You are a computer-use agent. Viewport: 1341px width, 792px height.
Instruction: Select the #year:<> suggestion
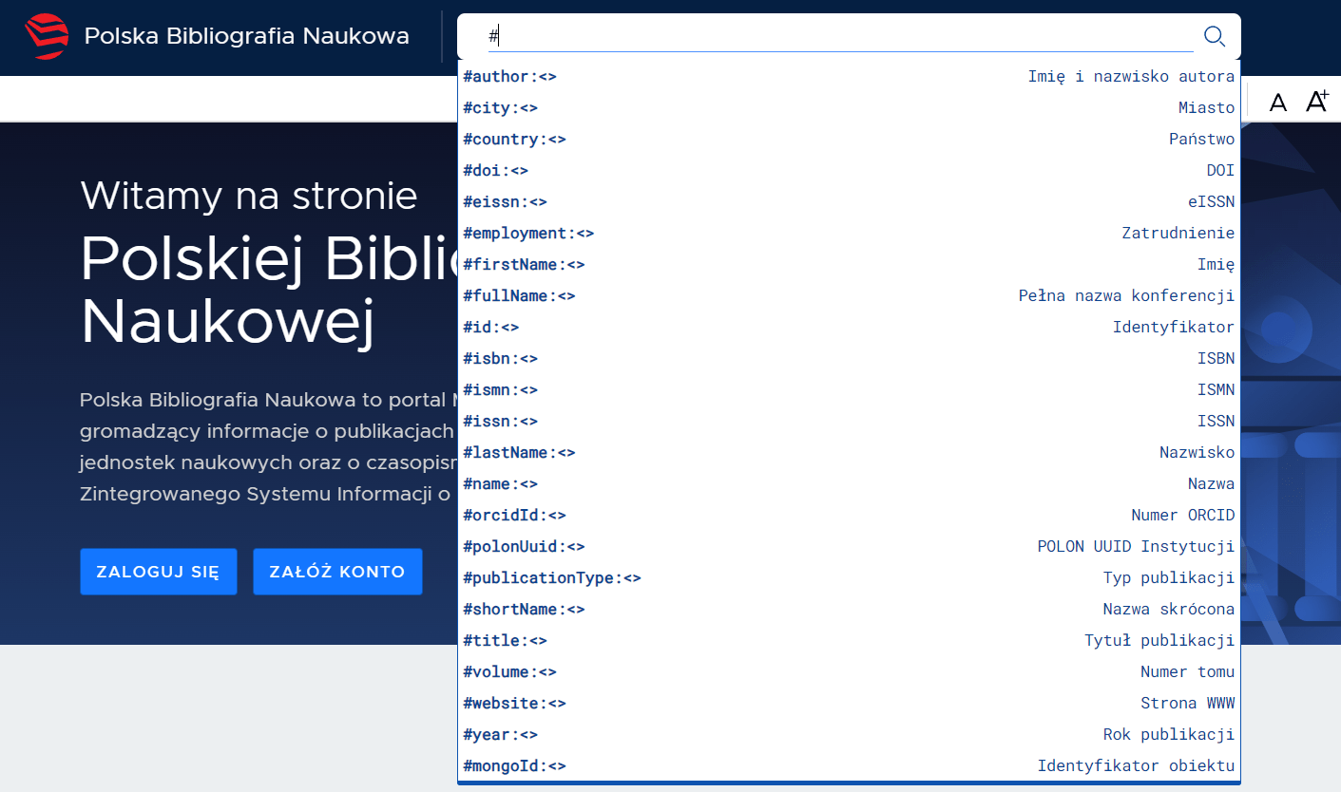(848, 735)
